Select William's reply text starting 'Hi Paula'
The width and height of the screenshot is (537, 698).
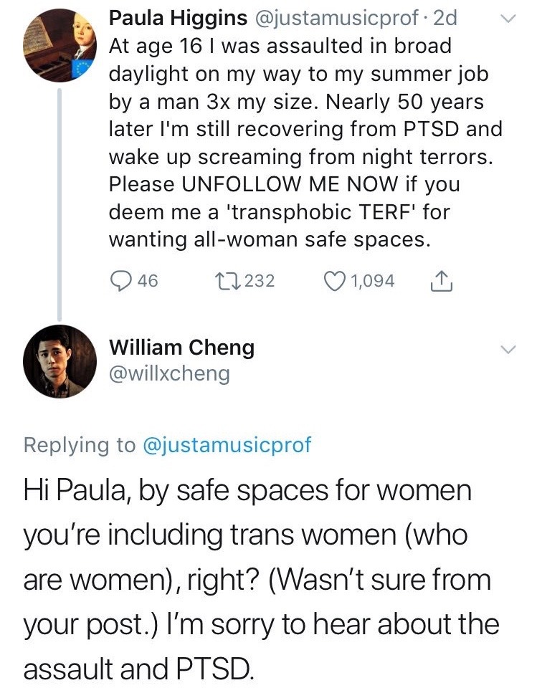pos(258,580)
